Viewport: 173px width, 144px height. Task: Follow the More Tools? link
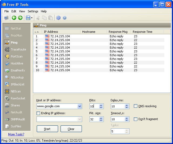click(16, 134)
